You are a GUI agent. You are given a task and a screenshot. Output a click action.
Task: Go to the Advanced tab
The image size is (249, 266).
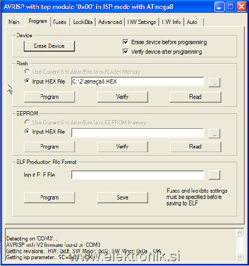[110, 22]
